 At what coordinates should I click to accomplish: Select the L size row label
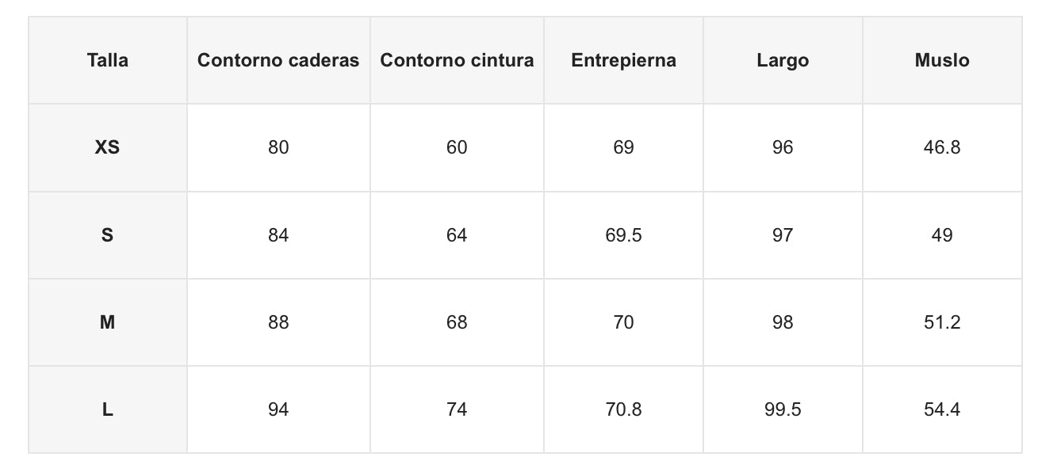click(x=108, y=409)
